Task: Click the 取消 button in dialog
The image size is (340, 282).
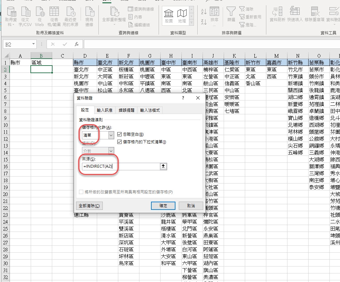Action: coord(191,206)
